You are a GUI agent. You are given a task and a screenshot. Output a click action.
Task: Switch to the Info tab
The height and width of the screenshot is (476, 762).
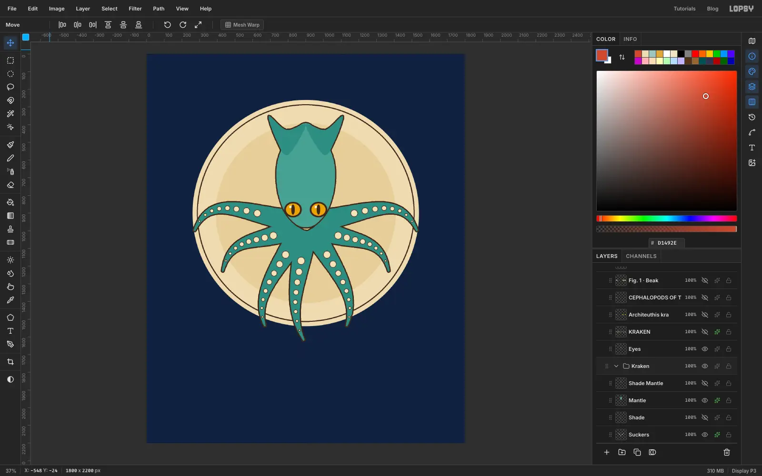pyautogui.click(x=630, y=39)
